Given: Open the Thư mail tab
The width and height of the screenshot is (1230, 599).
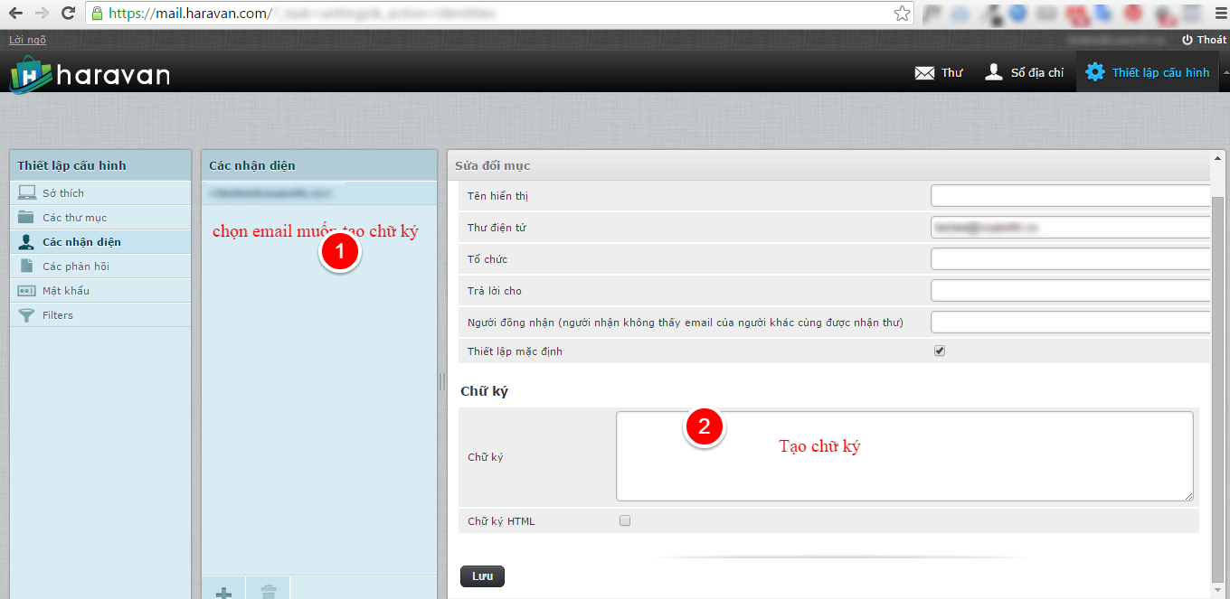Looking at the screenshot, I should [x=939, y=72].
